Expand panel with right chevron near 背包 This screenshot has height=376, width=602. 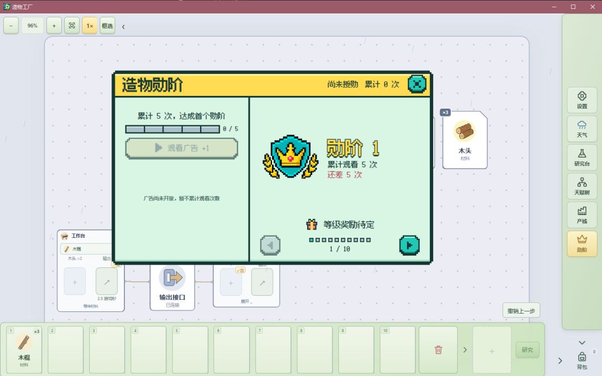(x=560, y=360)
